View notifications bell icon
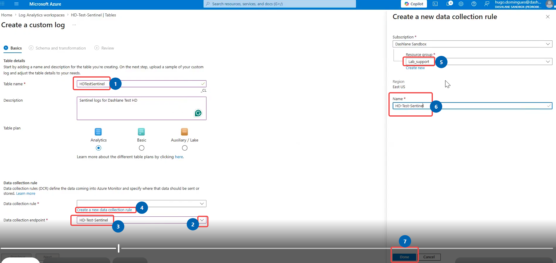The height and width of the screenshot is (263, 556). (x=449, y=4)
